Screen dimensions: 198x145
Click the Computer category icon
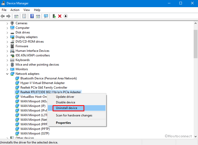[12, 28]
